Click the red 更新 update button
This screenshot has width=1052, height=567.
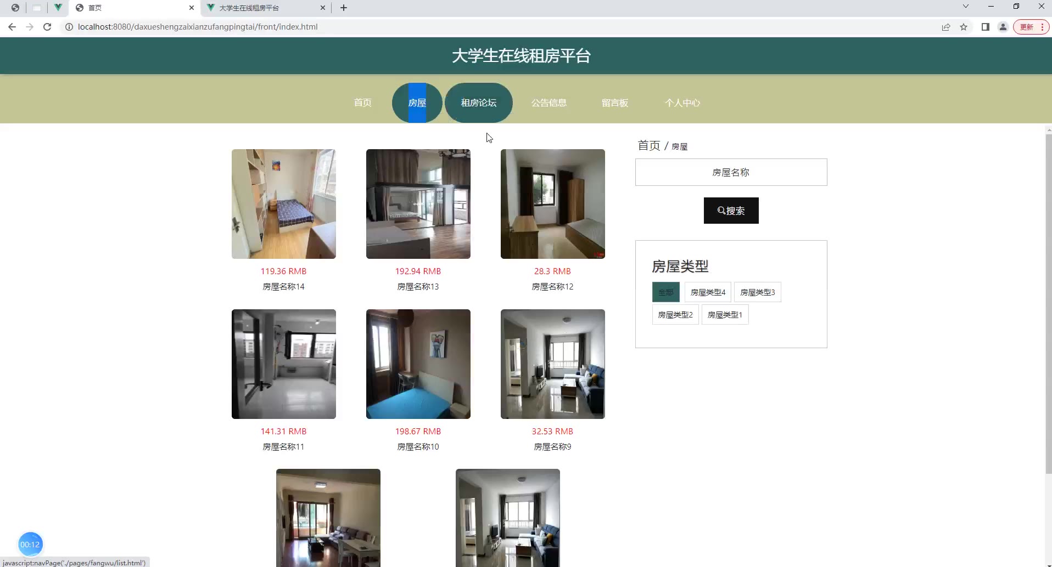[1031, 27]
